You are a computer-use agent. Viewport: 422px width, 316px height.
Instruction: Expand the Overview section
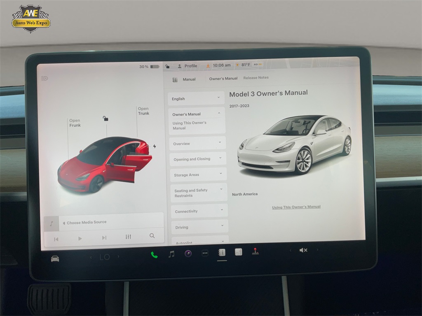[197, 144]
